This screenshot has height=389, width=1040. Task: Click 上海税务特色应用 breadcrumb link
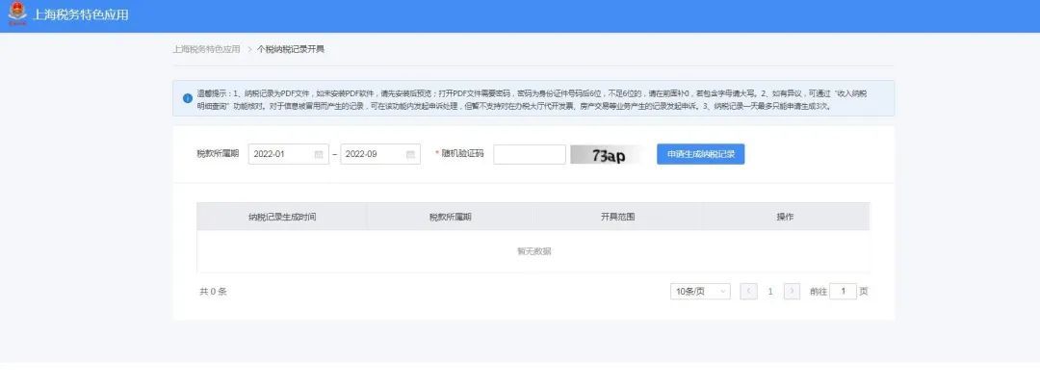point(206,49)
